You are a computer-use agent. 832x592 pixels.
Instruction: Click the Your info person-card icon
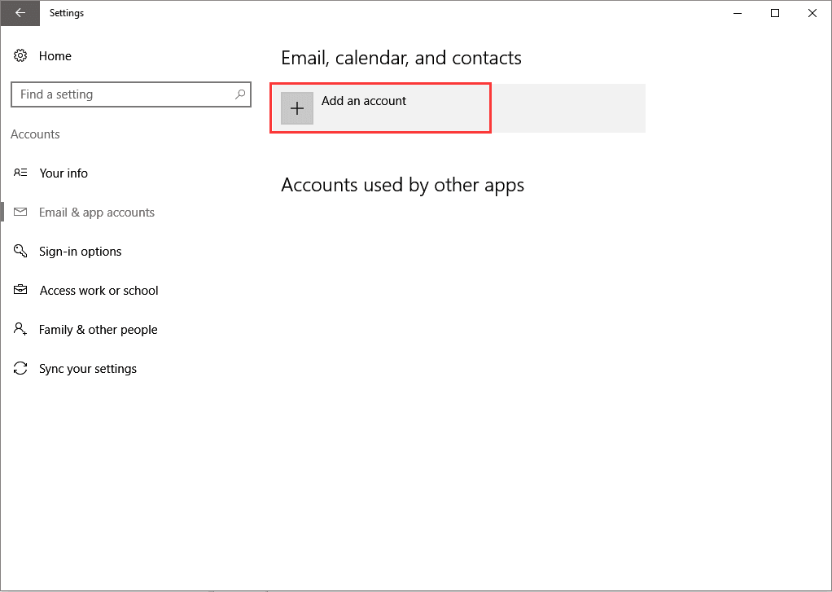coord(20,173)
